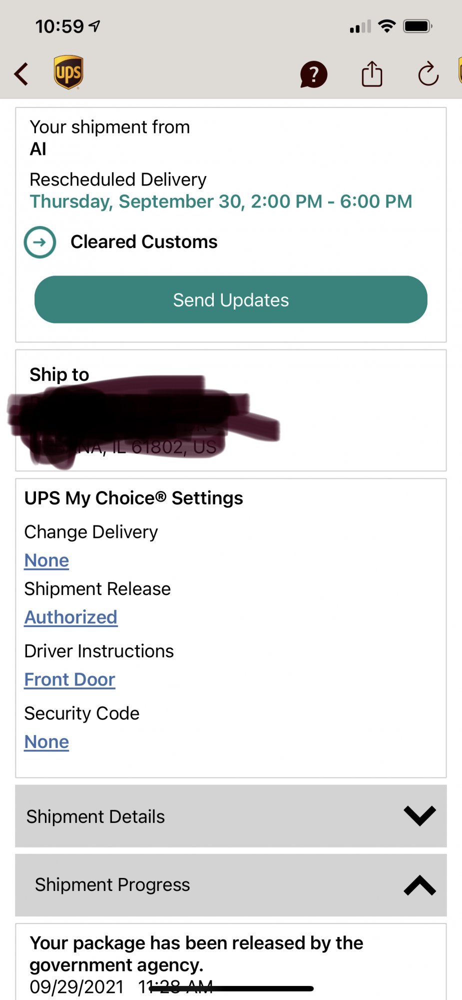Image resolution: width=462 pixels, height=1000 pixels.
Task: Open the Change Delivery None link
Action: click(x=46, y=560)
